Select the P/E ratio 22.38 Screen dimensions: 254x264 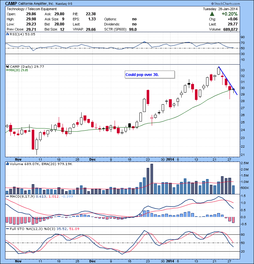(91, 14)
